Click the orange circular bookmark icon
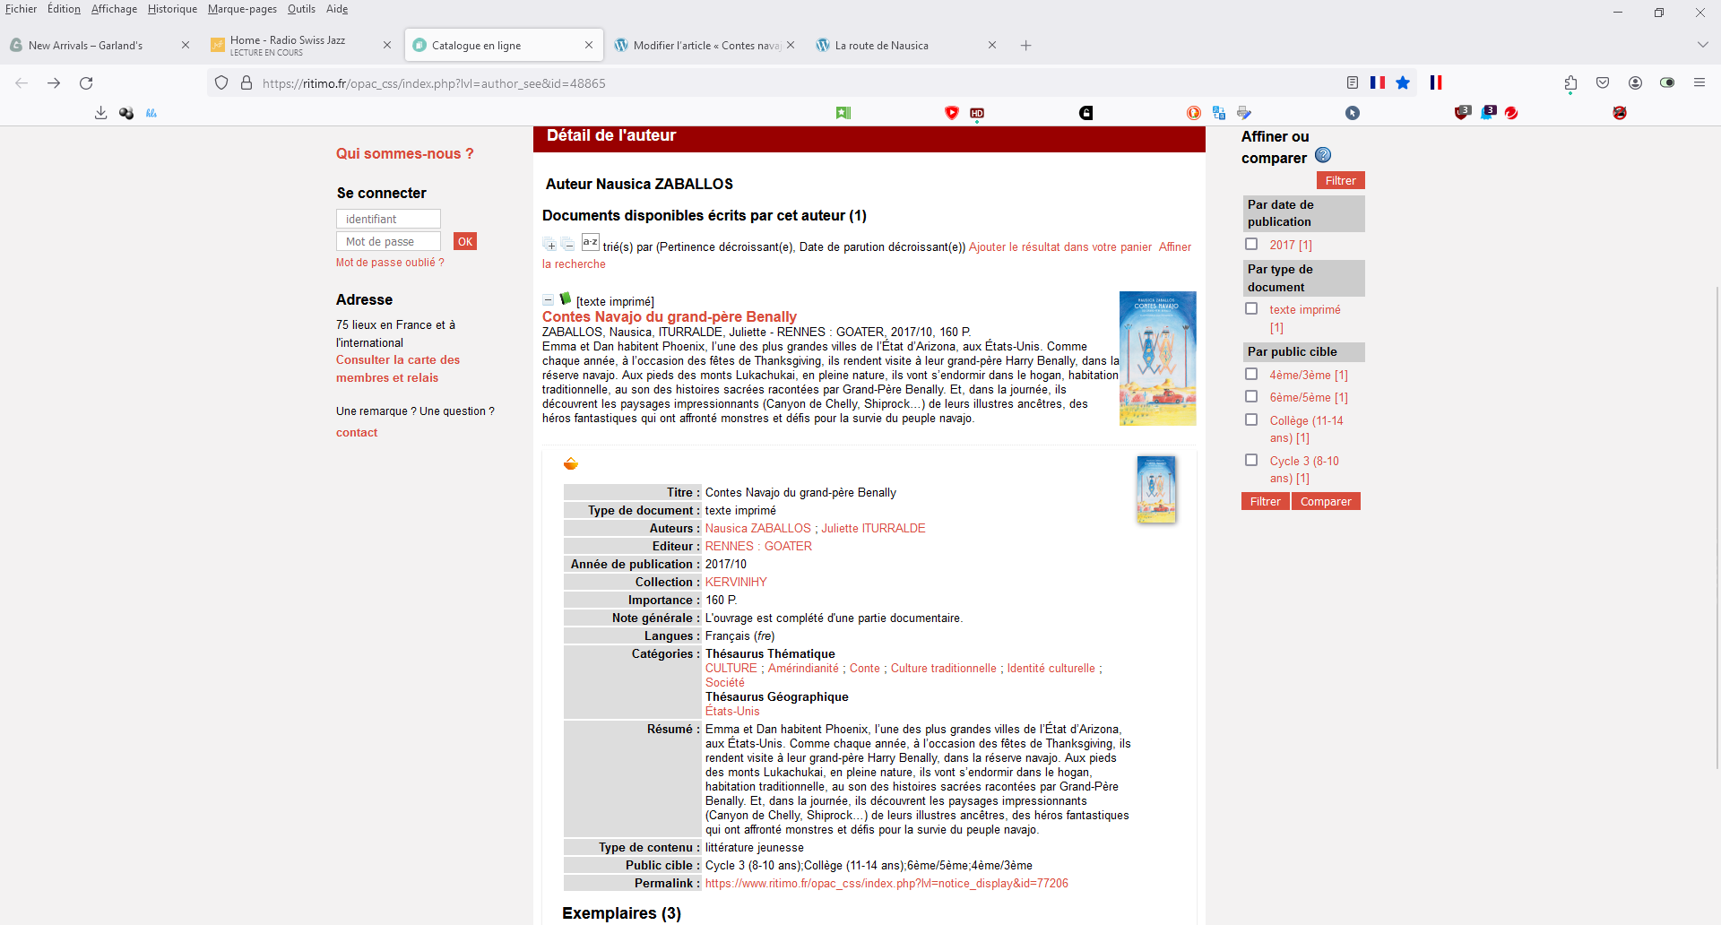This screenshot has width=1721, height=925. (x=1194, y=113)
